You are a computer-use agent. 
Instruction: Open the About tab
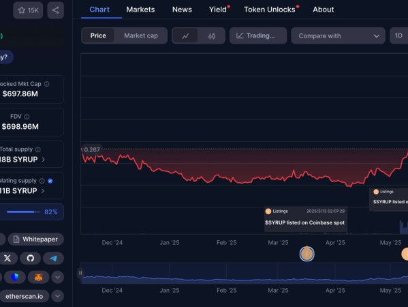(x=323, y=10)
